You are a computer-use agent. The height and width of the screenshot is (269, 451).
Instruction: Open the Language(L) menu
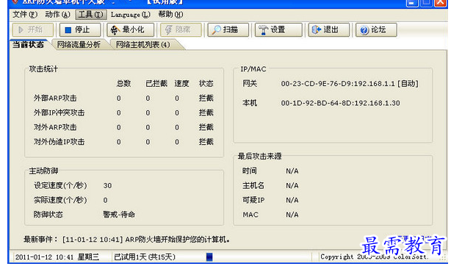pos(131,15)
